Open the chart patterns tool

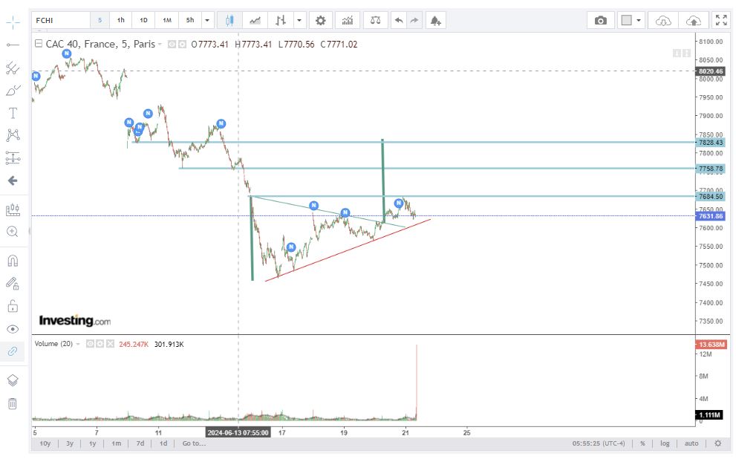coord(13,136)
